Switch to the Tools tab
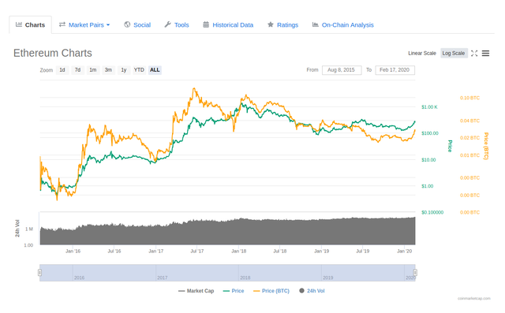Screen dimensions: 505x313 pos(177,24)
